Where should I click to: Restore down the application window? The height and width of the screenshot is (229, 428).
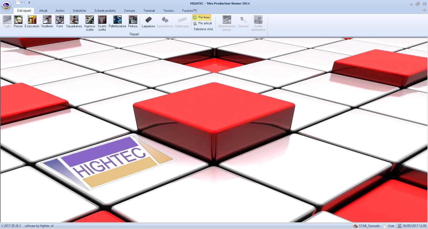(418, 4)
